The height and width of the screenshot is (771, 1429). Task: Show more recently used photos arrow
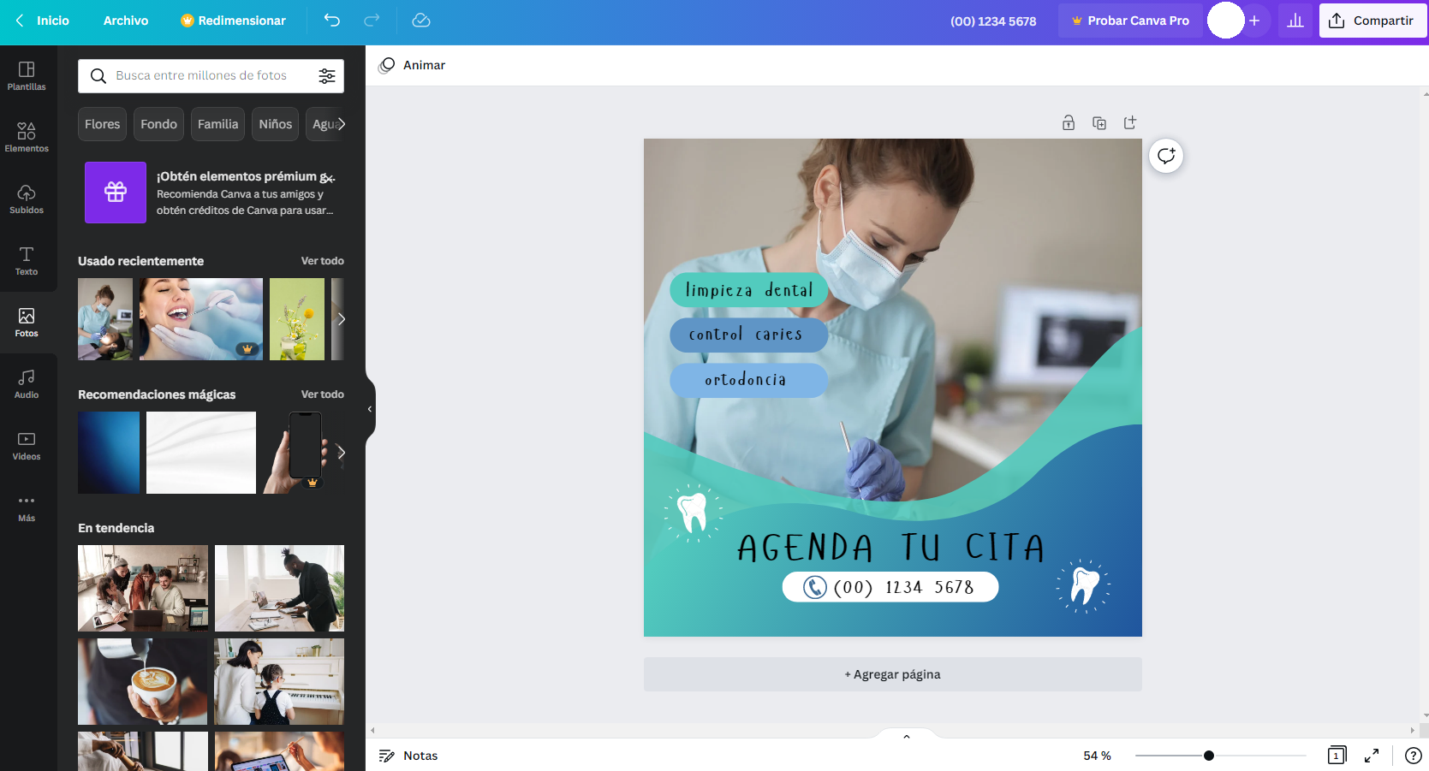tap(341, 319)
